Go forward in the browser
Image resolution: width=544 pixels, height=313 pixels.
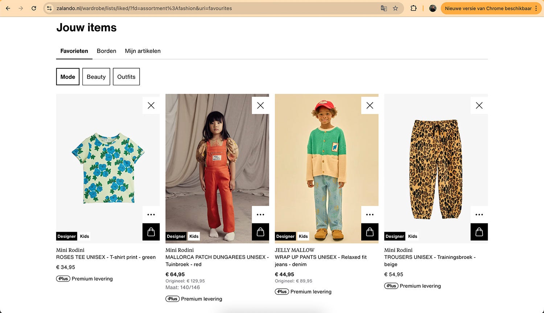coord(21,8)
